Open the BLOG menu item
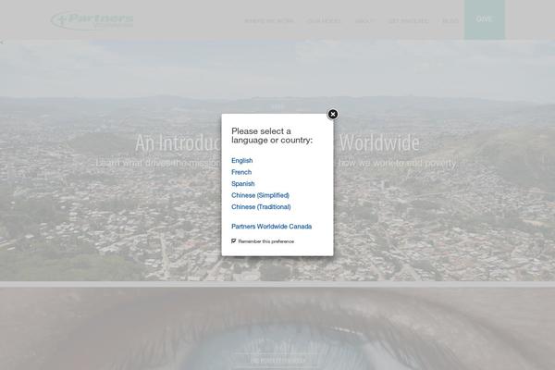 [x=450, y=21]
